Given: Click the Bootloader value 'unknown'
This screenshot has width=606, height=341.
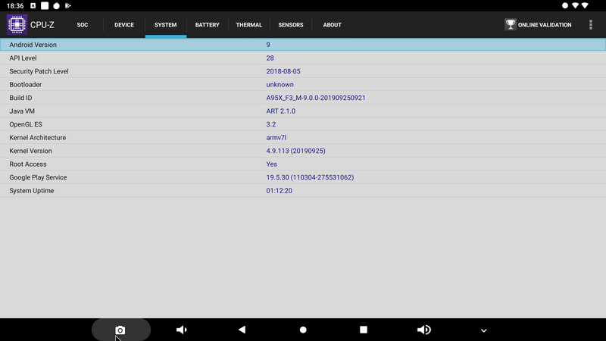Looking at the screenshot, I should tap(280, 85).
